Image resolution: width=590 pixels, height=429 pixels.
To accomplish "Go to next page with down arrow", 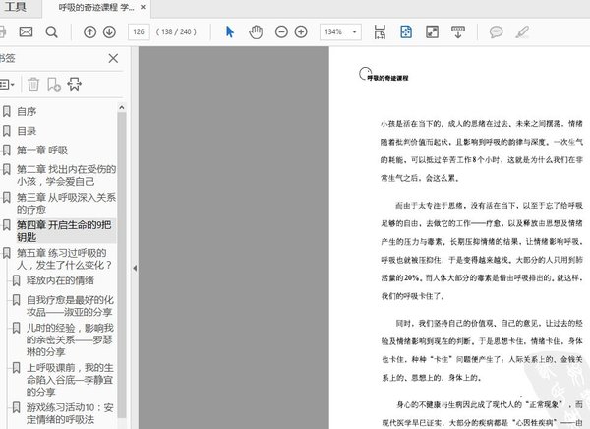I will click(x=109, y=32).
